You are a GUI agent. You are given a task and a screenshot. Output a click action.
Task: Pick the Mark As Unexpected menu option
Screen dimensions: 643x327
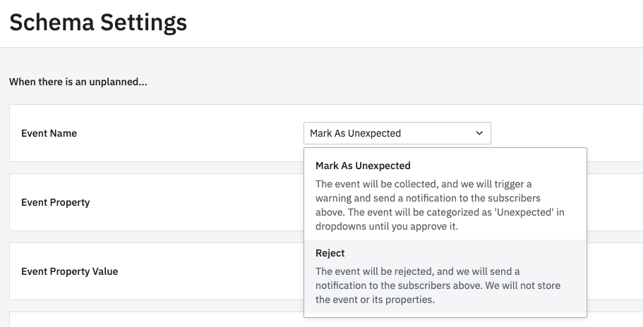coord(445,192)
